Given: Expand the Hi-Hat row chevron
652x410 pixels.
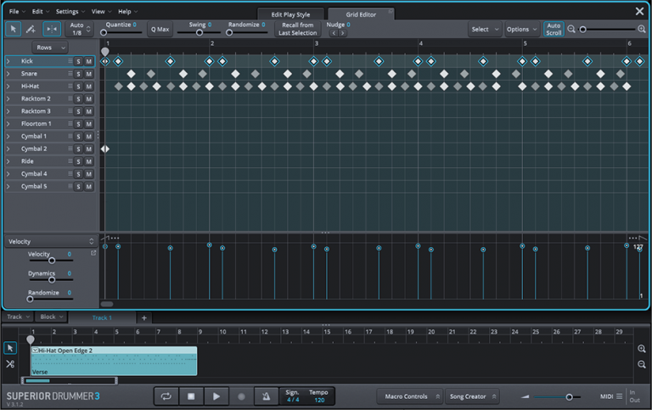Looking at the screenshot, I should 8,87.
